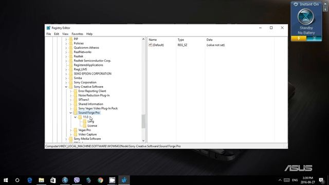Click the tree scroll down arrow

click(143, 141)
